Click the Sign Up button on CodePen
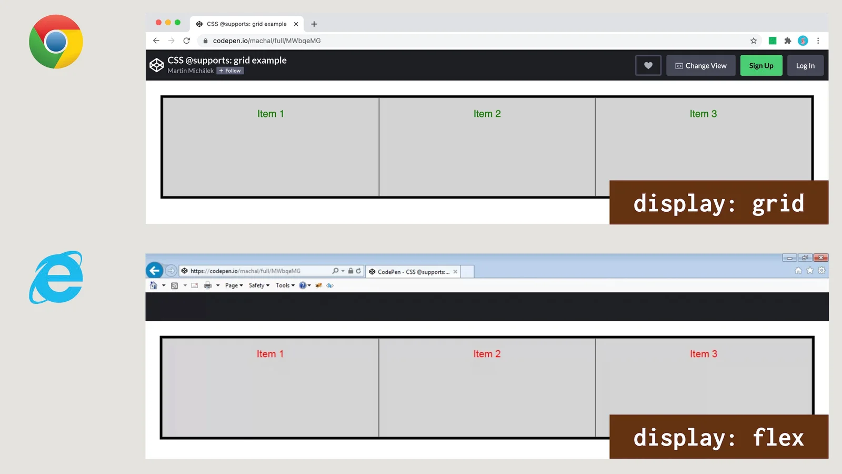Image resolution: width=842 pixels, height=474 pixels. [x=761, y=65]
